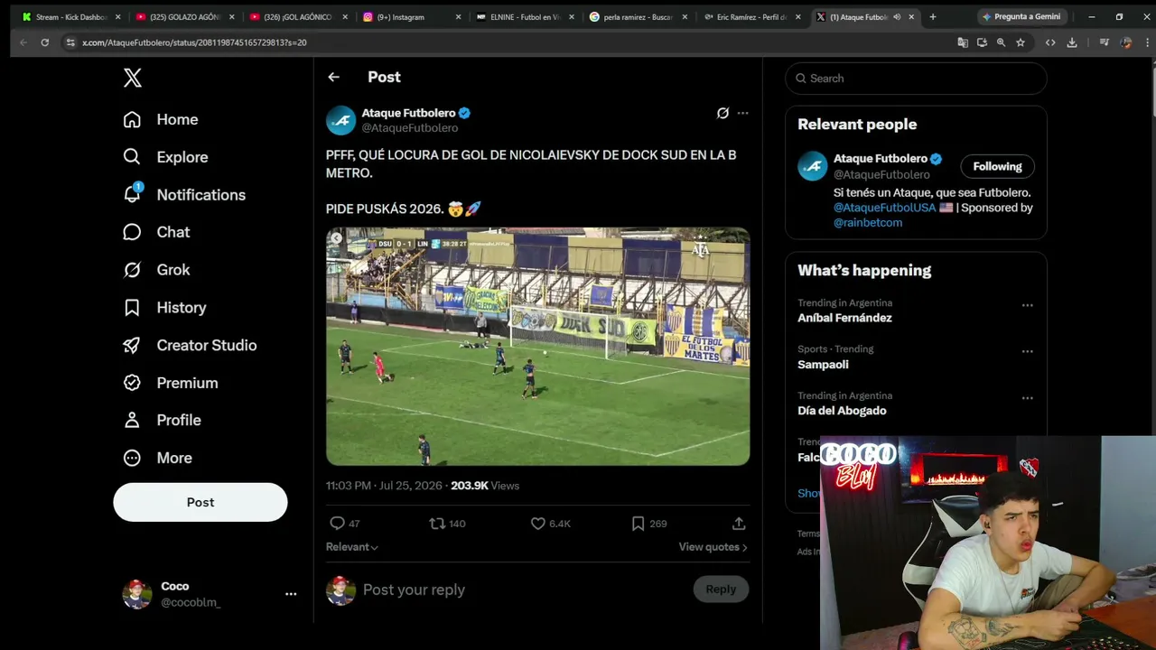Open the History bookmark icon
Screen dimensions: 1156x650
[x=132, y=308]
